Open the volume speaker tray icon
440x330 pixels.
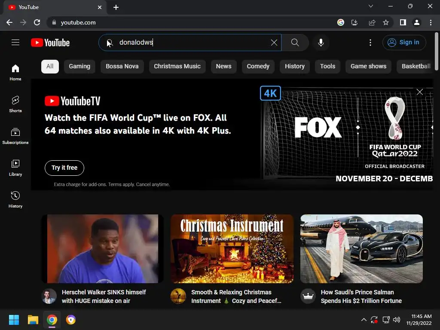(x=397, y=320)
